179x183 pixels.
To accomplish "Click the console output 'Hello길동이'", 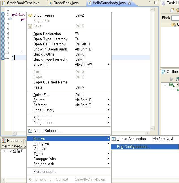I will click(x=13, y=151).
